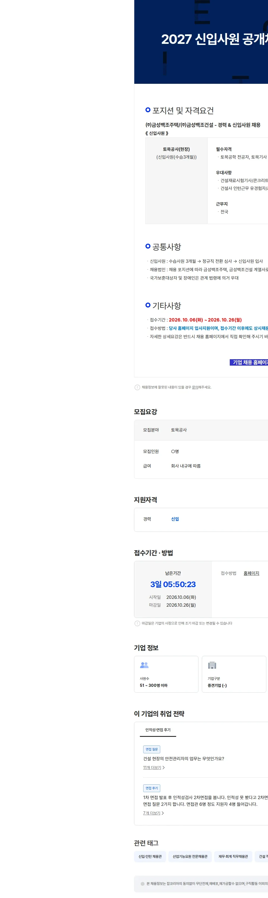Click the blue bullet beside 기타사항
This screenshot has height=898, width=268.
click(x=148, y=305)
